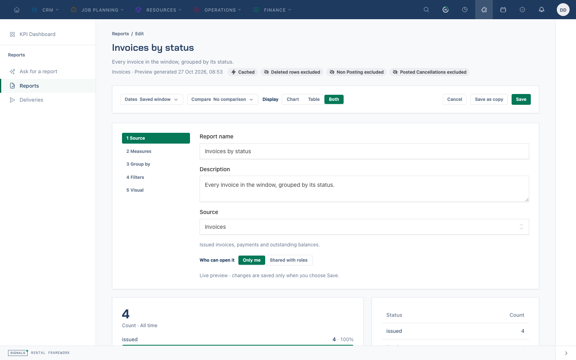Switch display to Chart
The height and width of the screenshot is (360, 576).
tap(293, 99)
